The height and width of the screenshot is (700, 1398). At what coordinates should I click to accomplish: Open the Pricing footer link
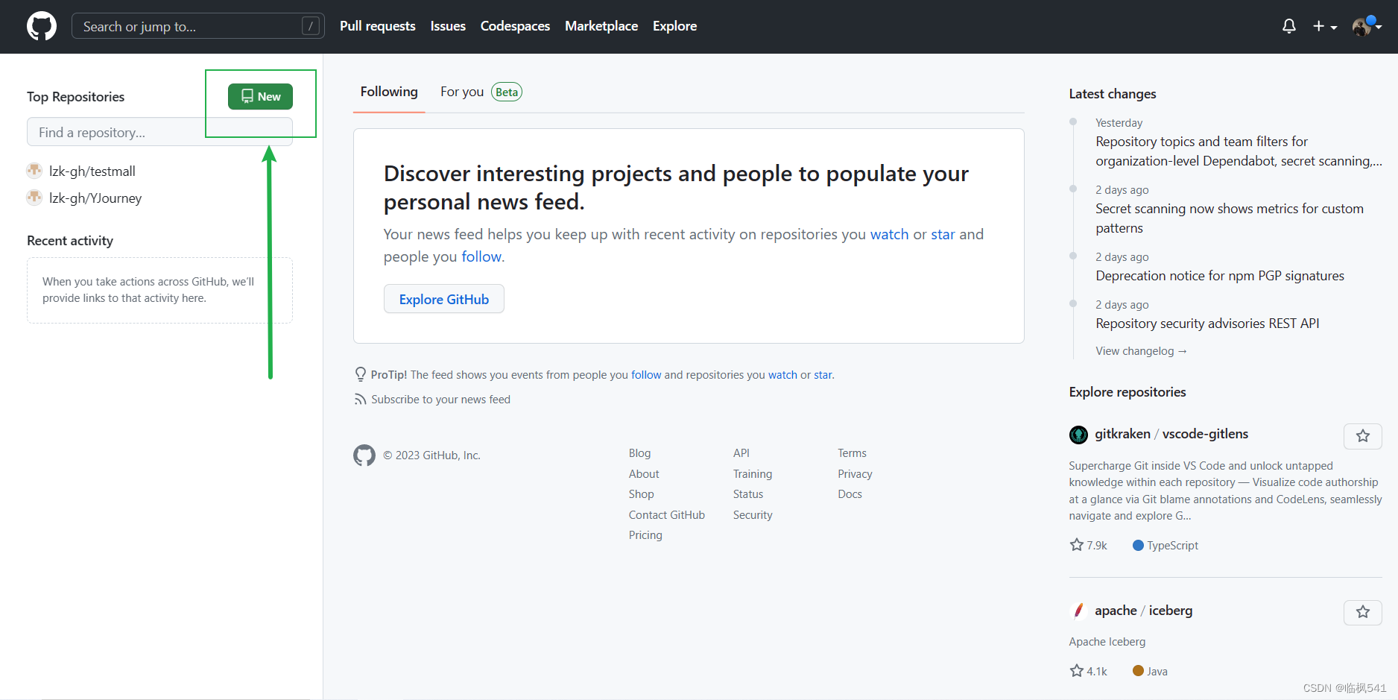coord(645,535)
